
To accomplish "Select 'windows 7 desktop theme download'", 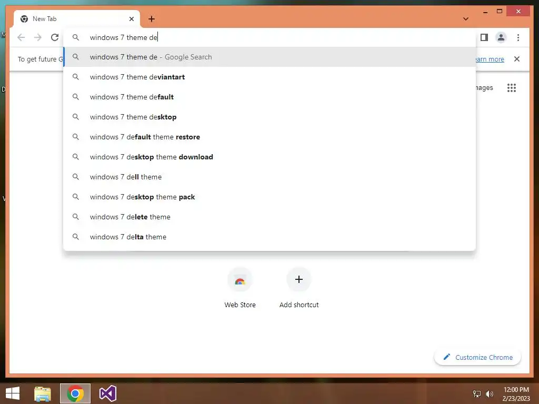I will coord(269,157).
